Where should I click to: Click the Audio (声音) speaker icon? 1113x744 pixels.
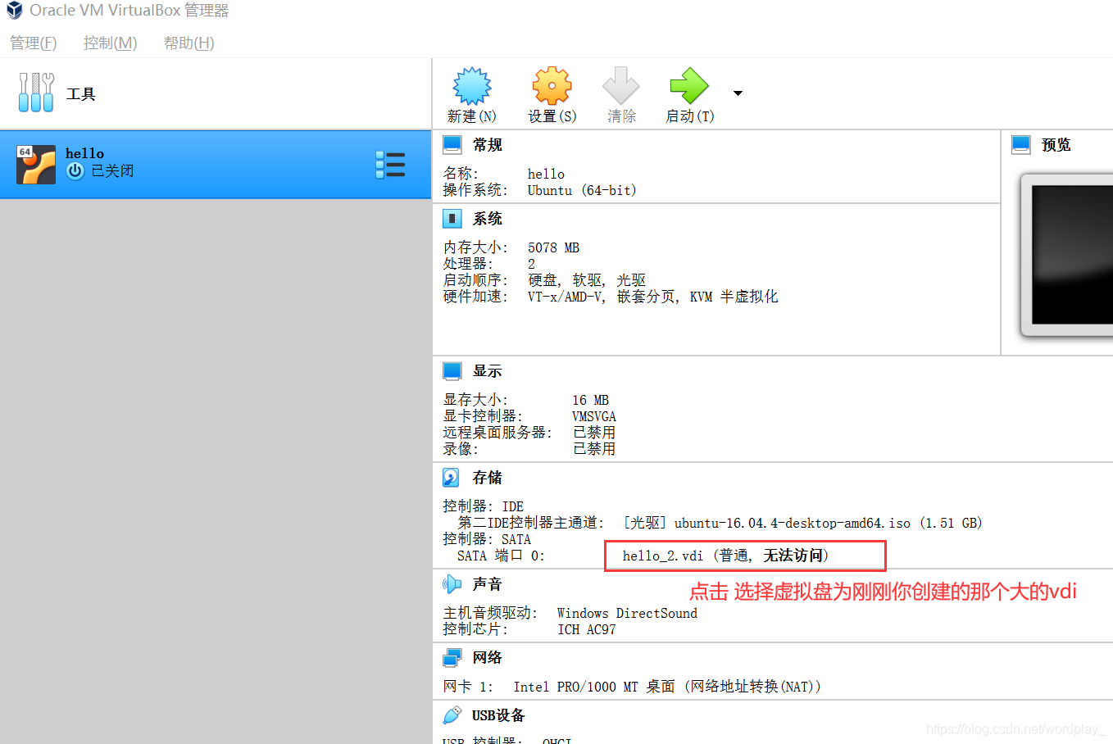tap(452, 584)
